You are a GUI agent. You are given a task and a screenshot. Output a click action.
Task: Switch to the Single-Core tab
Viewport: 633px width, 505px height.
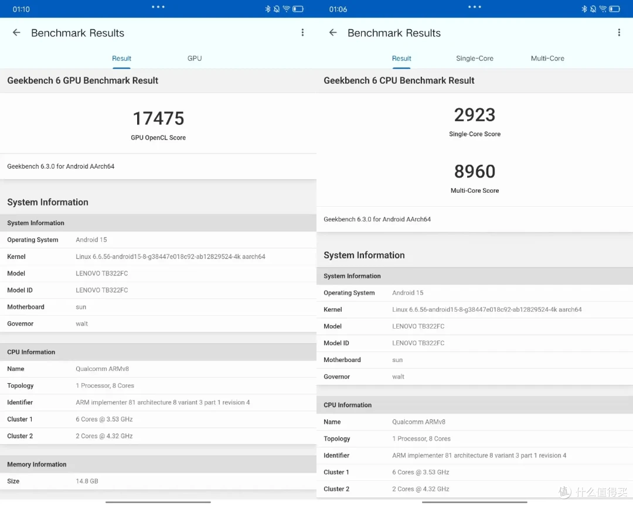tap(475, 59)
